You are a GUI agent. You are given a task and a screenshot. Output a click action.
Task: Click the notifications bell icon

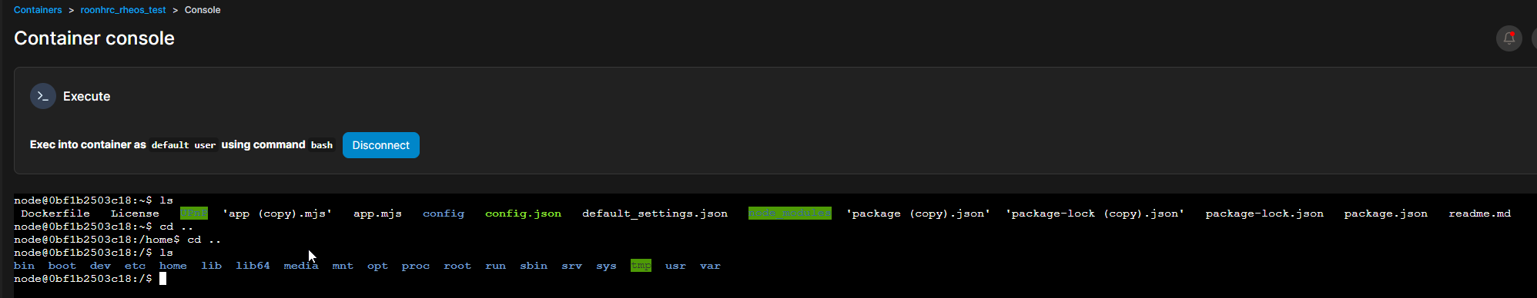point(1509,38)
